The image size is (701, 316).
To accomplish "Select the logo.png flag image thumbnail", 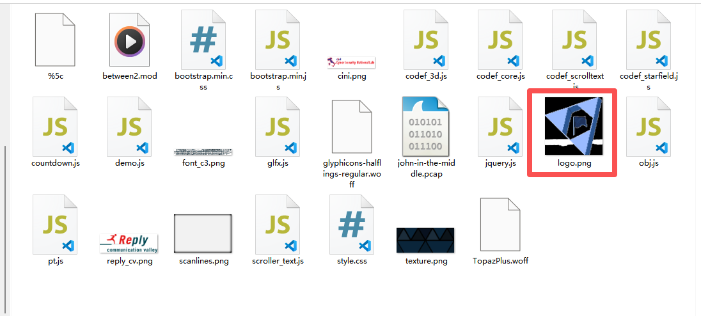I will pyautogui.click(x=574, y=126).
